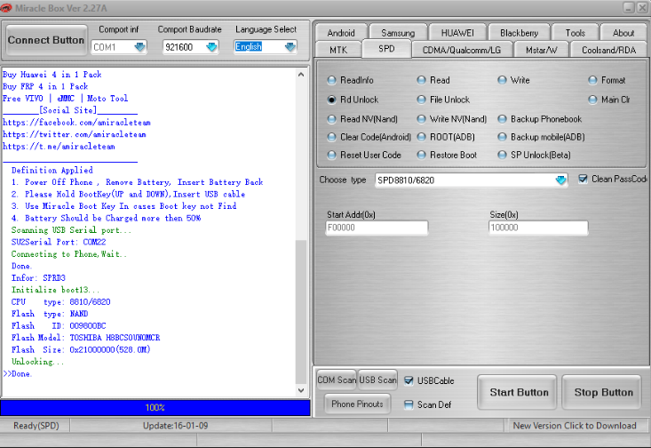Select the File Unlock radio option
This screenshot has height=448, width=651.
tap(443, 100)
